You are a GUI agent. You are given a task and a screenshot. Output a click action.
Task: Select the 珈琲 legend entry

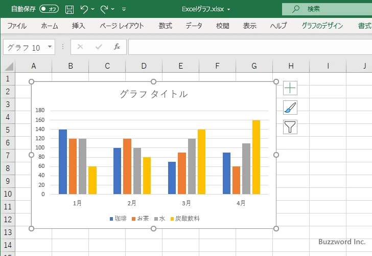(x=118, y=219)
